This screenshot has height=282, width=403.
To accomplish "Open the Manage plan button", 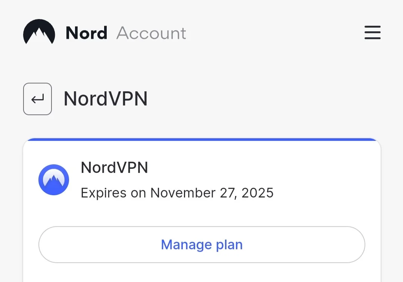I will tap(202, 244).
